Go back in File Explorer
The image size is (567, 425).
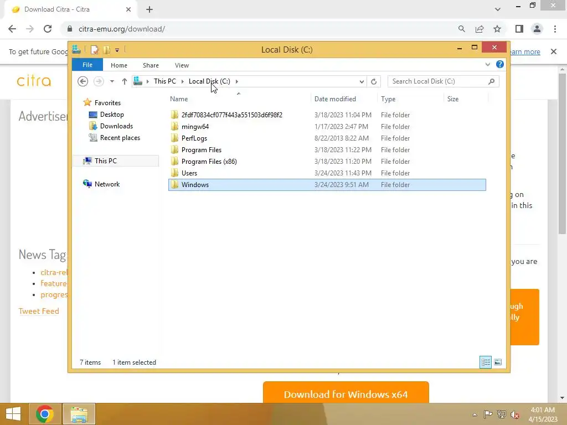coord(83,81)
